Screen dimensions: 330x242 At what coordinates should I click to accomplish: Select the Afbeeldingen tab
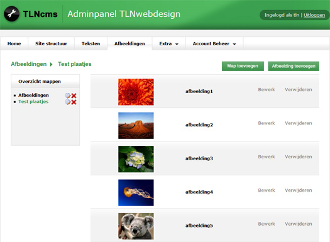(129, 43)
